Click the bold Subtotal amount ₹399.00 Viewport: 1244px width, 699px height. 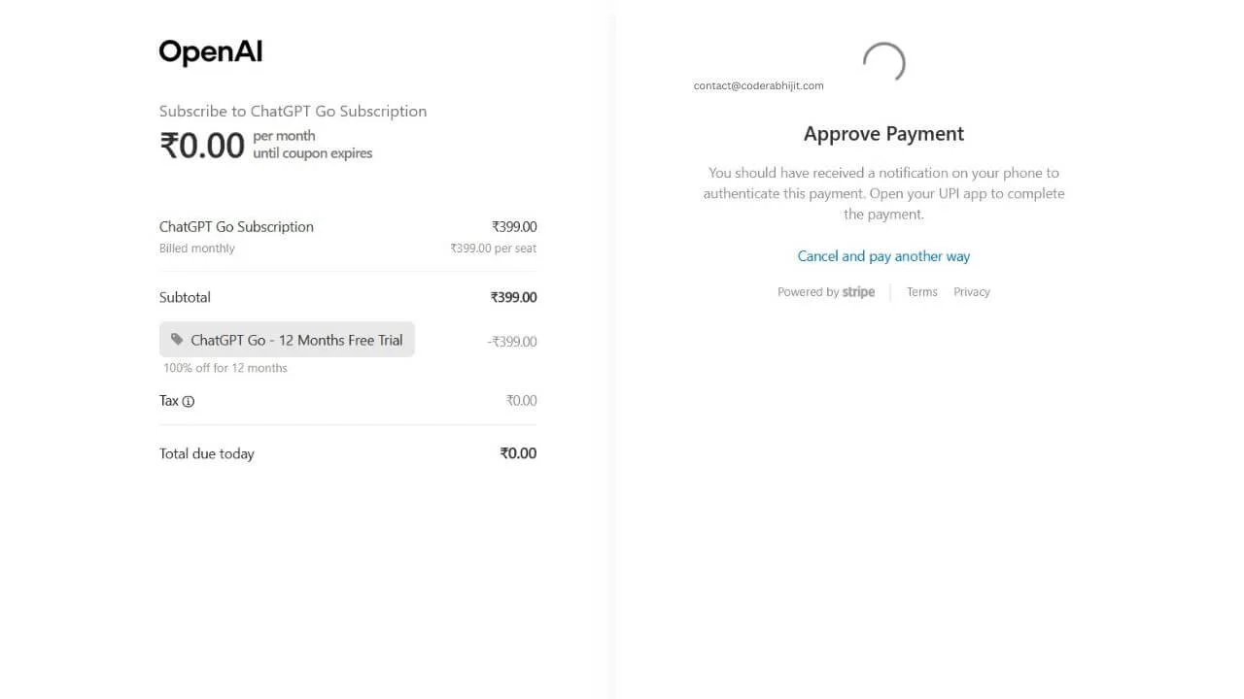513,298
